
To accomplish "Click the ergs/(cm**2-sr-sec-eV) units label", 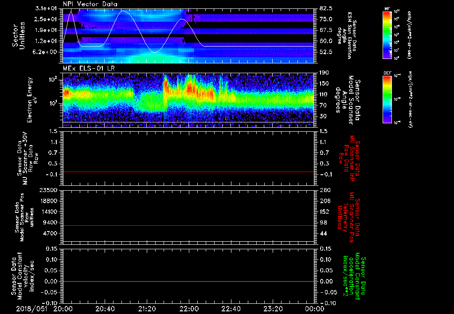I will (x=411, y=99).
